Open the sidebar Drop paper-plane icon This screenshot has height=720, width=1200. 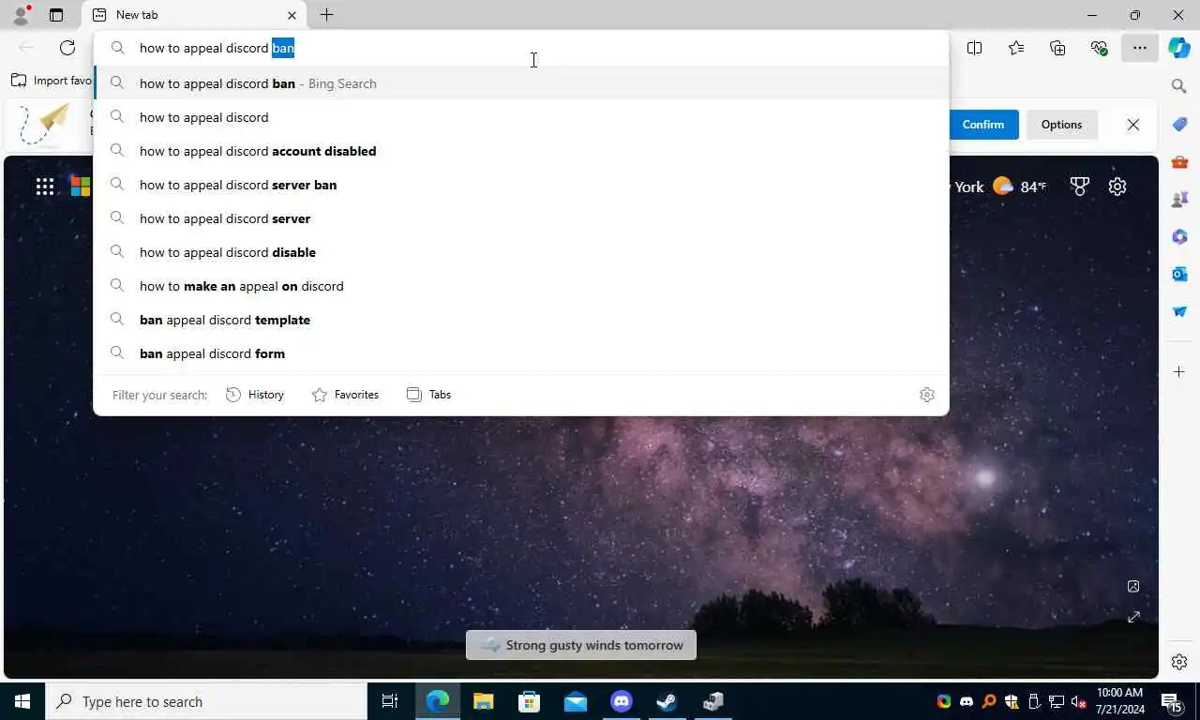coord(1179,311)
